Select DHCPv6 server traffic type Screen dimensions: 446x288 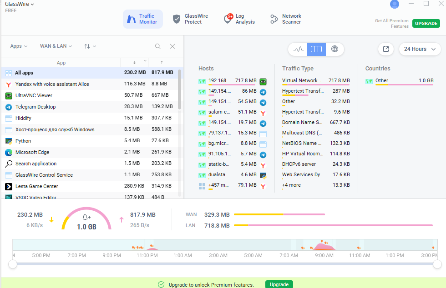(x=316, y=164)
